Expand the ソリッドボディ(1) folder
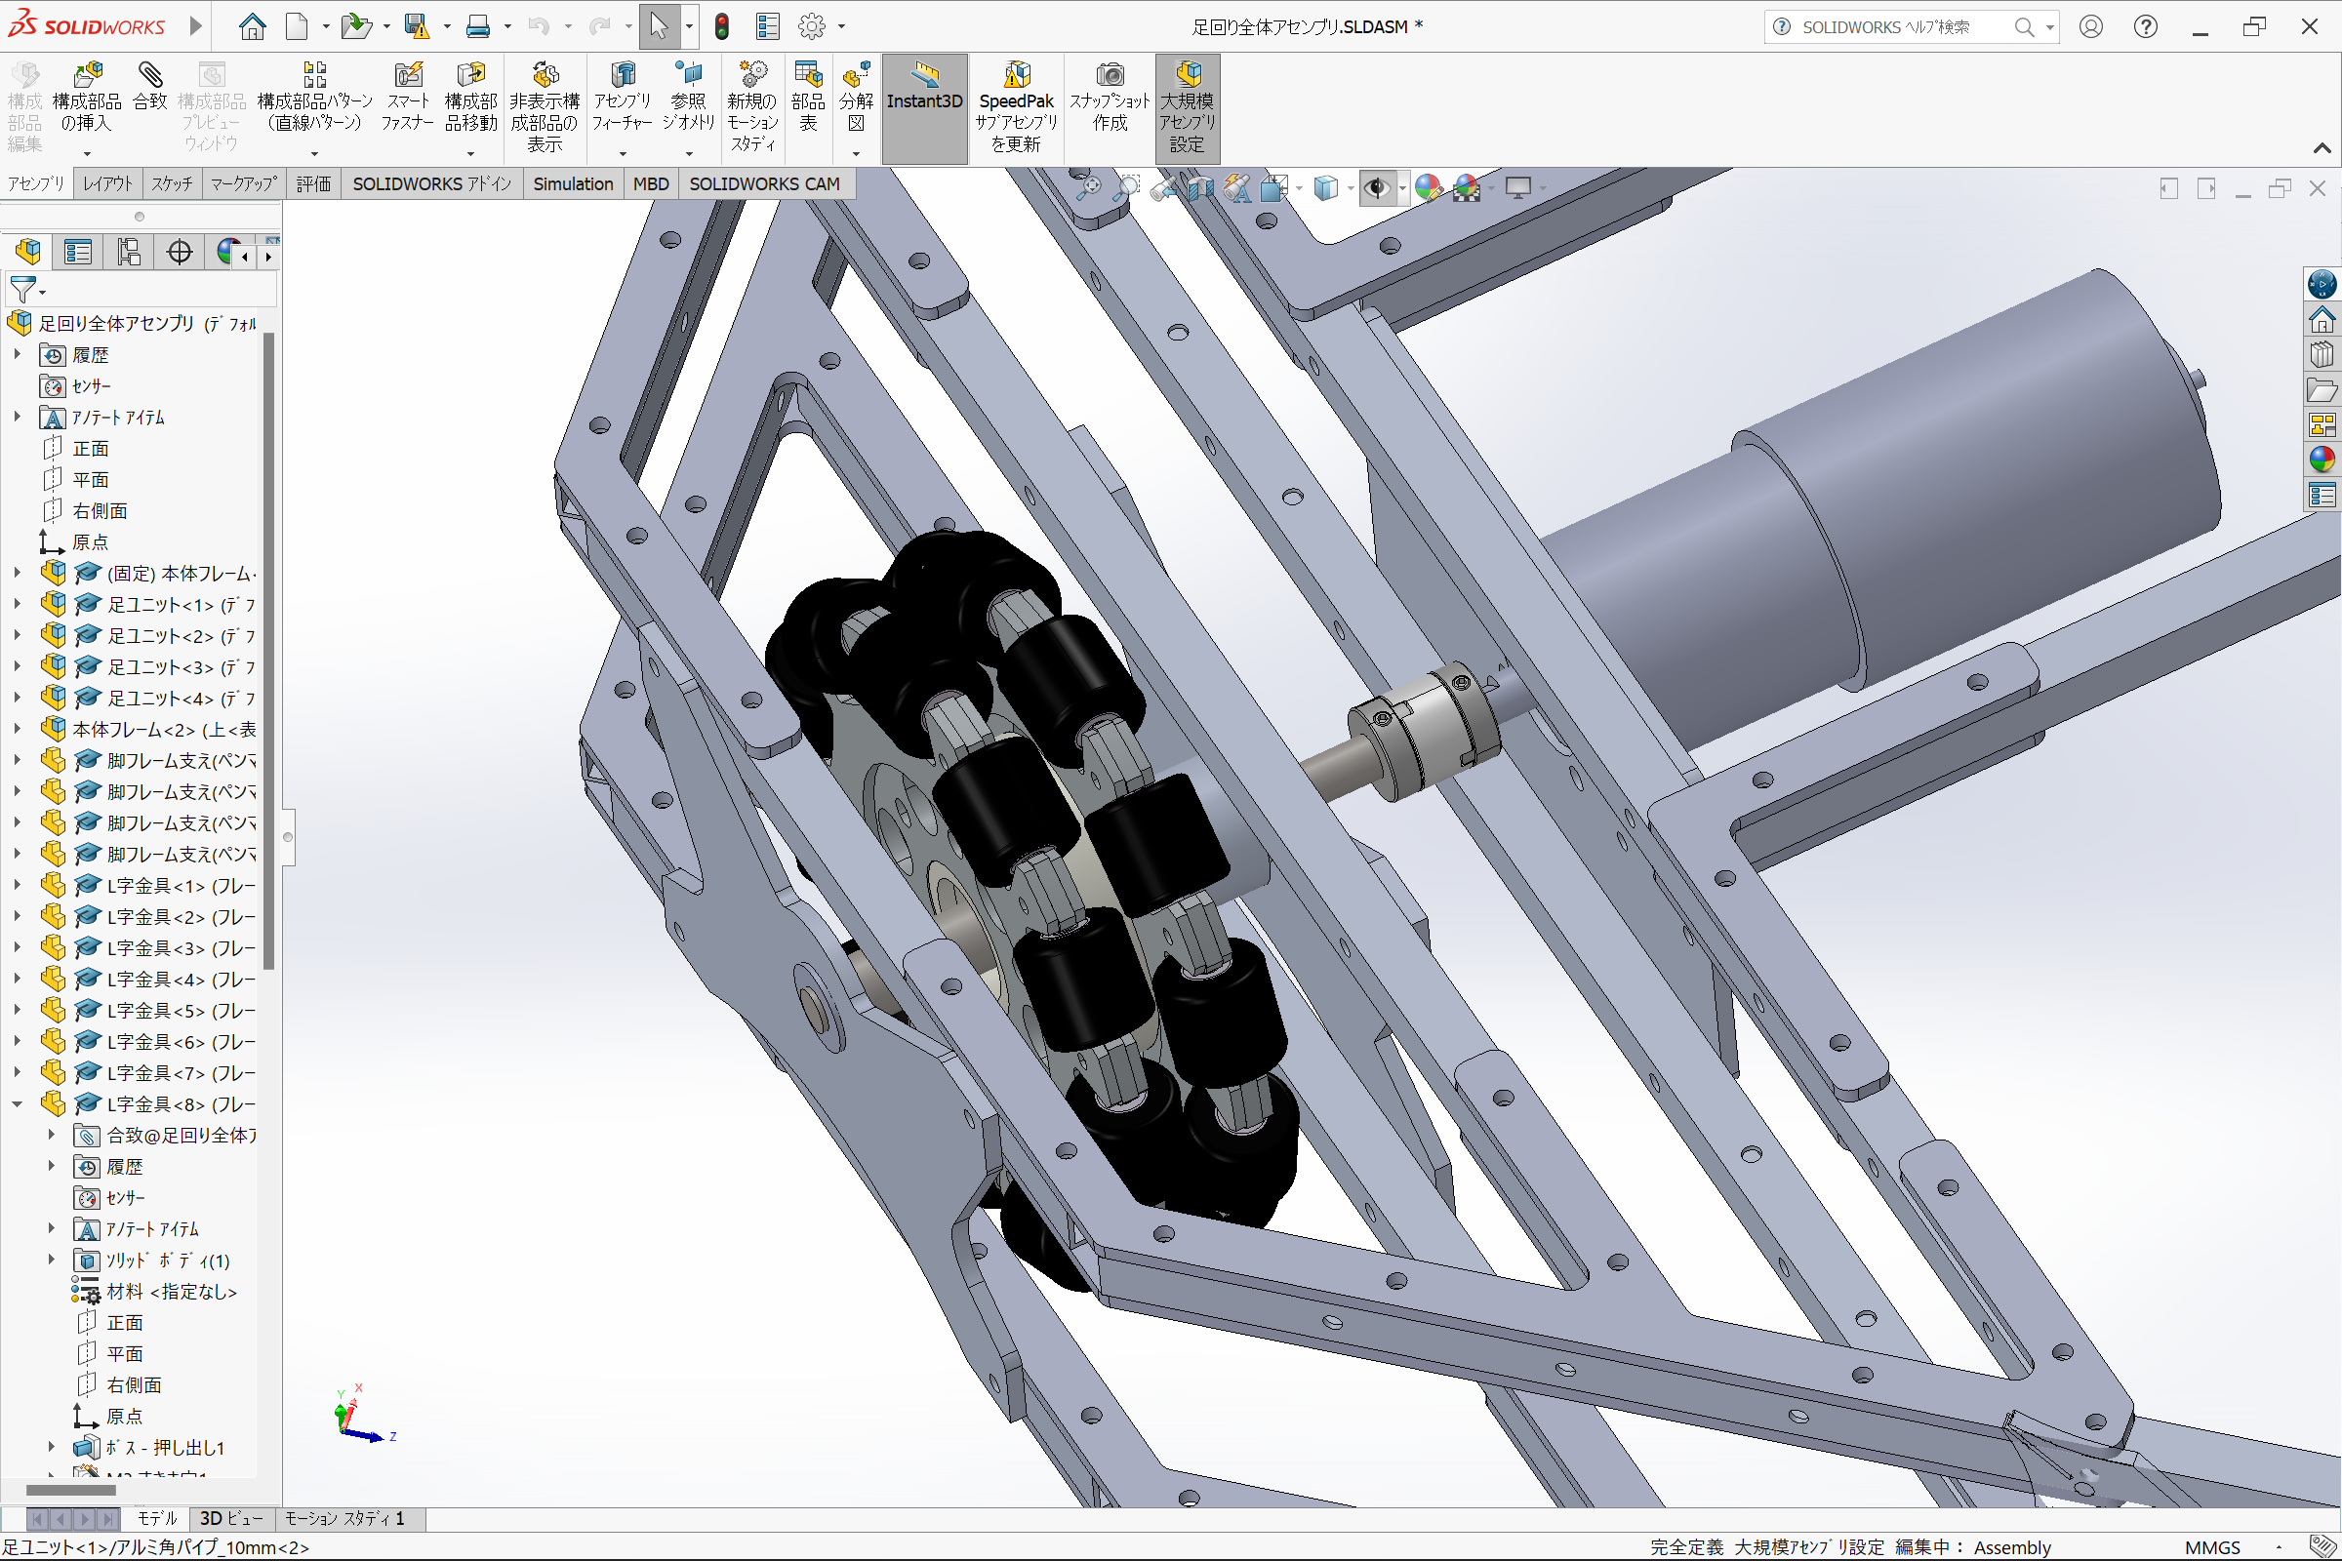 tap(51, 1260)
